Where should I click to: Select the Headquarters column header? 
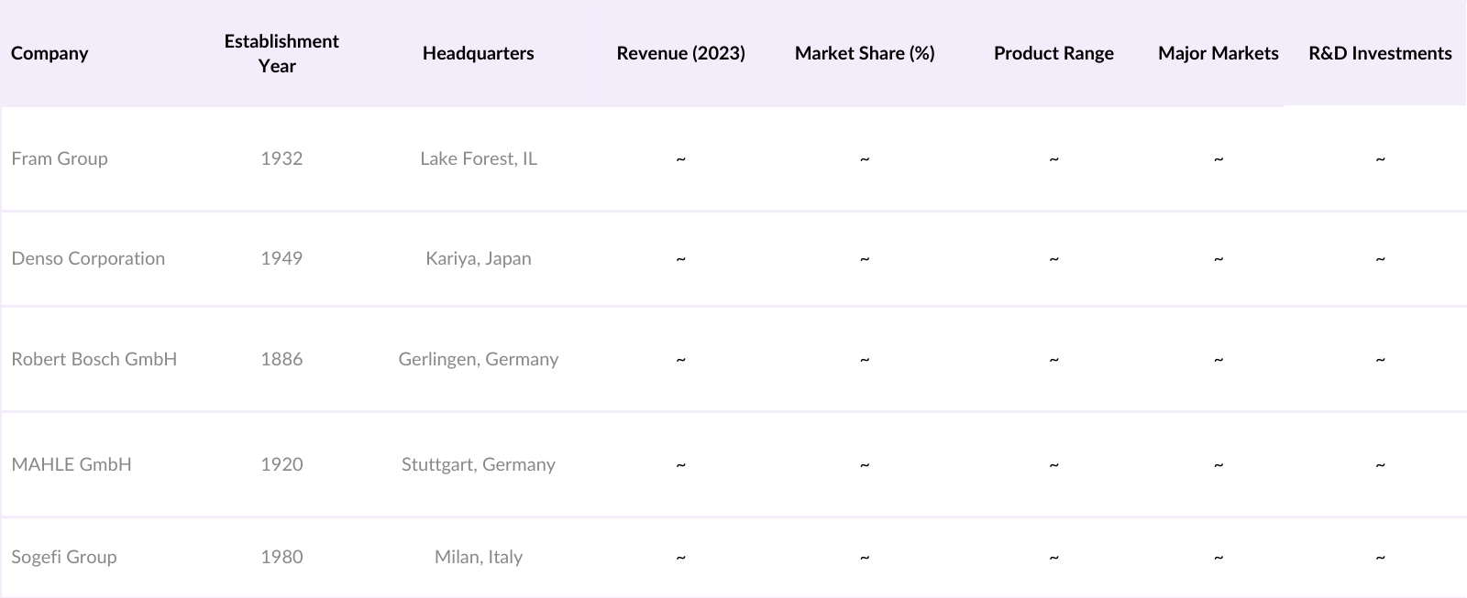point(478,53)
